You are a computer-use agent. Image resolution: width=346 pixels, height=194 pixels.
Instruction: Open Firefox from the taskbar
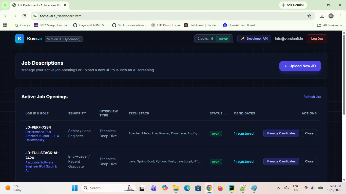(x=220, y=188)
